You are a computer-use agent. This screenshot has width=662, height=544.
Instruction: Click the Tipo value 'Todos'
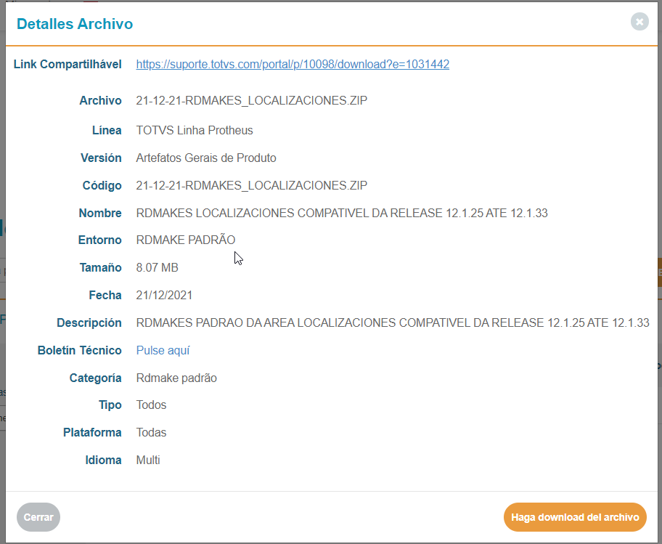151,405
